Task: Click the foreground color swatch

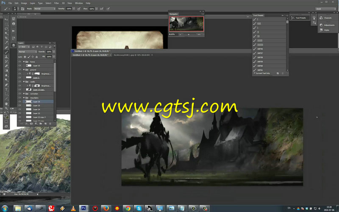Action: pos(6,116)
